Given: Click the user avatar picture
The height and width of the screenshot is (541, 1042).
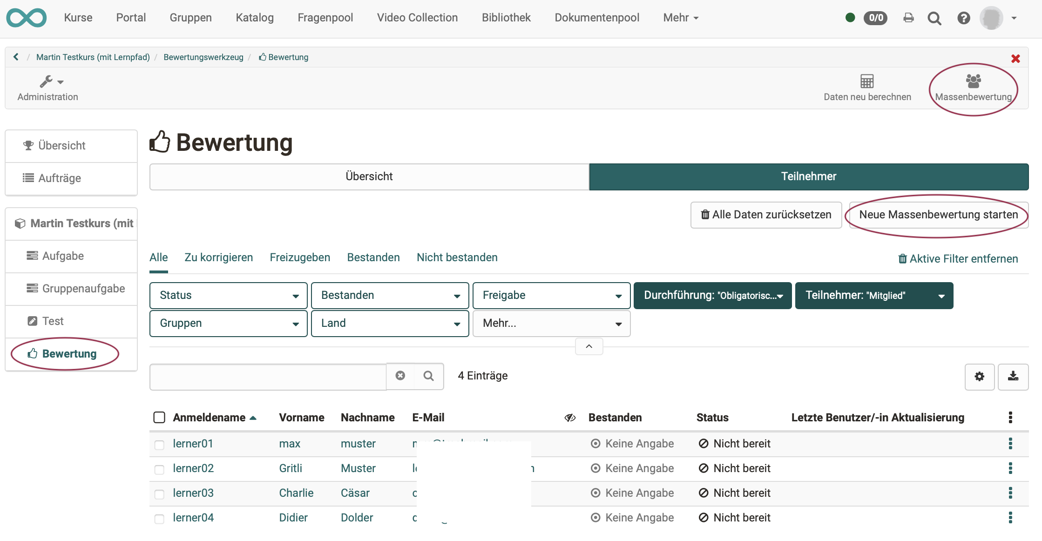Looking at the screenshot, I should coord(991,18).
